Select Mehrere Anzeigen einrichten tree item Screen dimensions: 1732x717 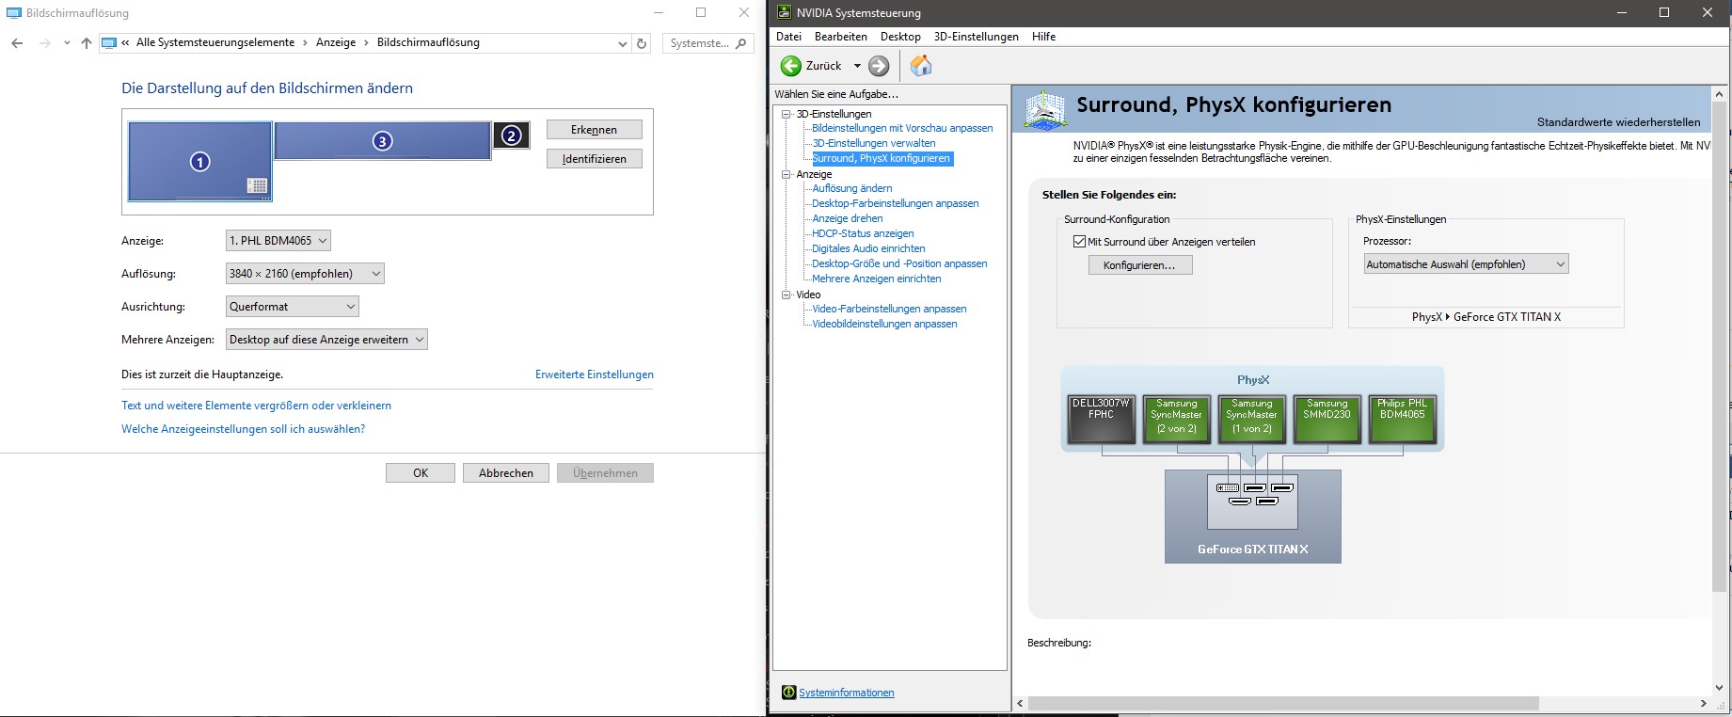(x=877, y=279)
